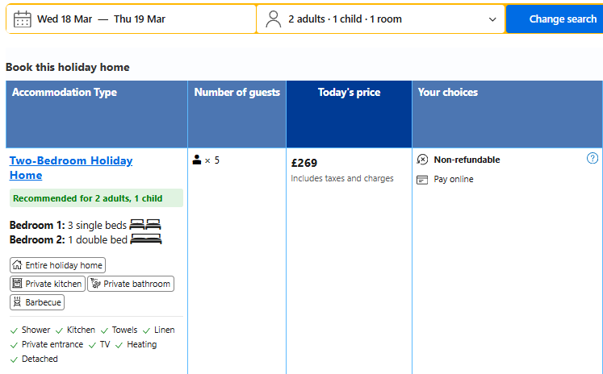Click the Number of guests column header
The image size is (603, 374).
tap(237, 114)
